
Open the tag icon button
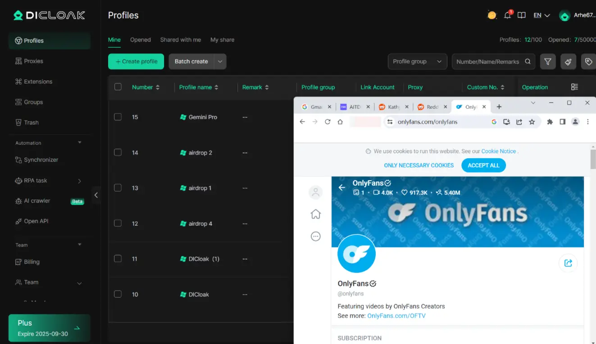click(x=588, y=62)
